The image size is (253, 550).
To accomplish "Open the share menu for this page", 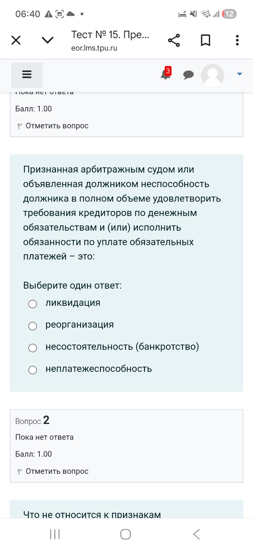I will (x=174, y=40).
